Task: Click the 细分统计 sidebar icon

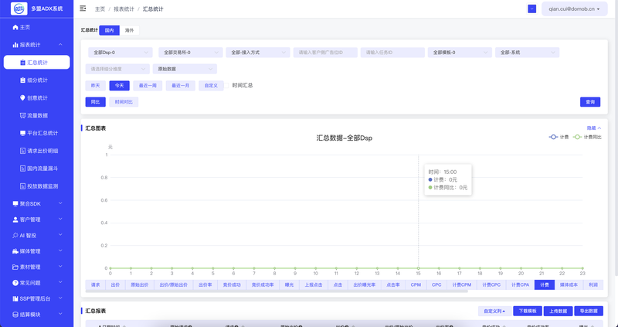Action: pyautogui.click(x=22, y=80)
